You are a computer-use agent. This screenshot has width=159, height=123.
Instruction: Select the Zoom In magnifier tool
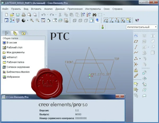[x=32, y=20]
